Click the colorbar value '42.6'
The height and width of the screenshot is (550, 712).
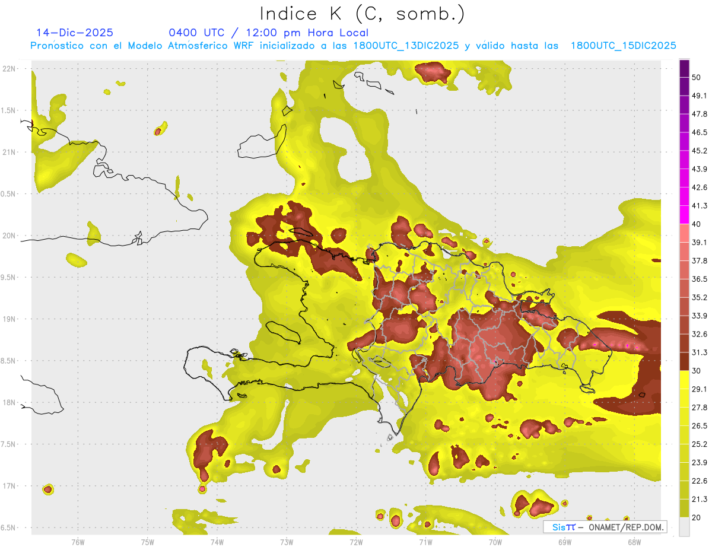[700, 187]
